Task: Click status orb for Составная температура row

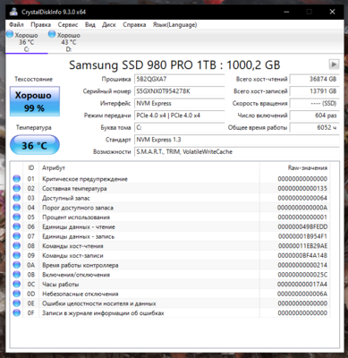Action: coord(17,188)
